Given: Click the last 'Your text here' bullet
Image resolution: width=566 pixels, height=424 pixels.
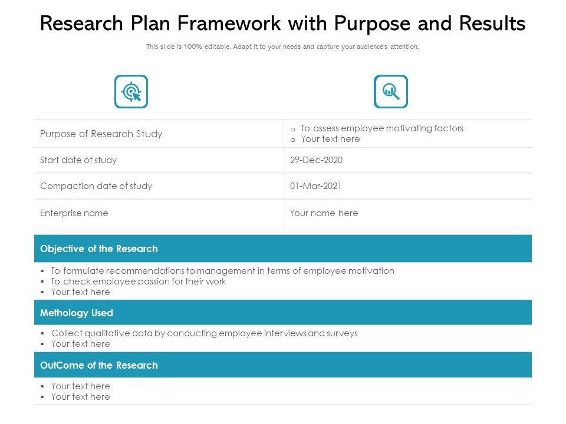Looking at the screenshot, I should 80,397.
